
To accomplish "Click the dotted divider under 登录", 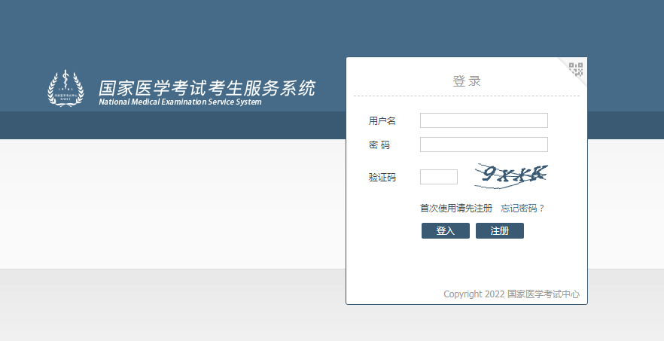I will click(x=467, y=96).
